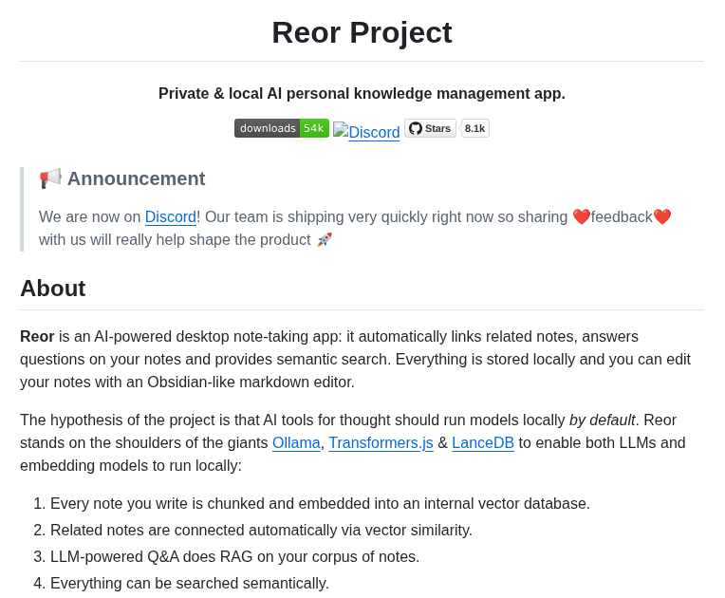Click the Announcement heading text
The width and height of the screenshot is (725, 598).
pos(136,178)
